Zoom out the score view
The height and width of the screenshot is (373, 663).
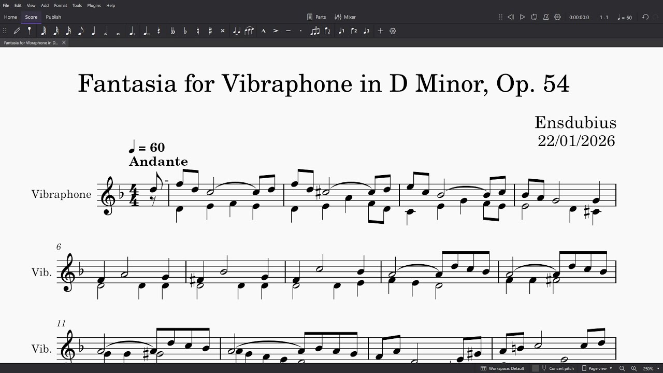coord(622,368)
